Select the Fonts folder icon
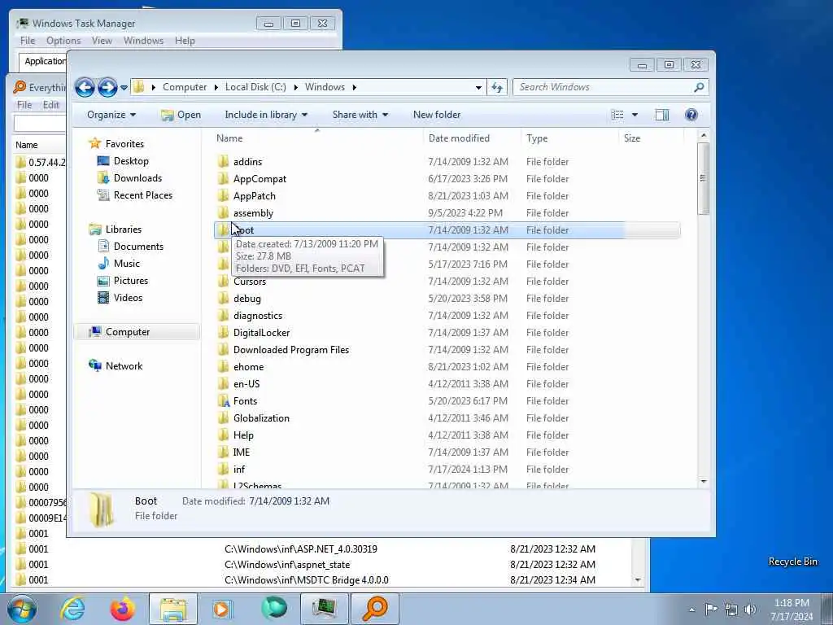 [224, 400]
